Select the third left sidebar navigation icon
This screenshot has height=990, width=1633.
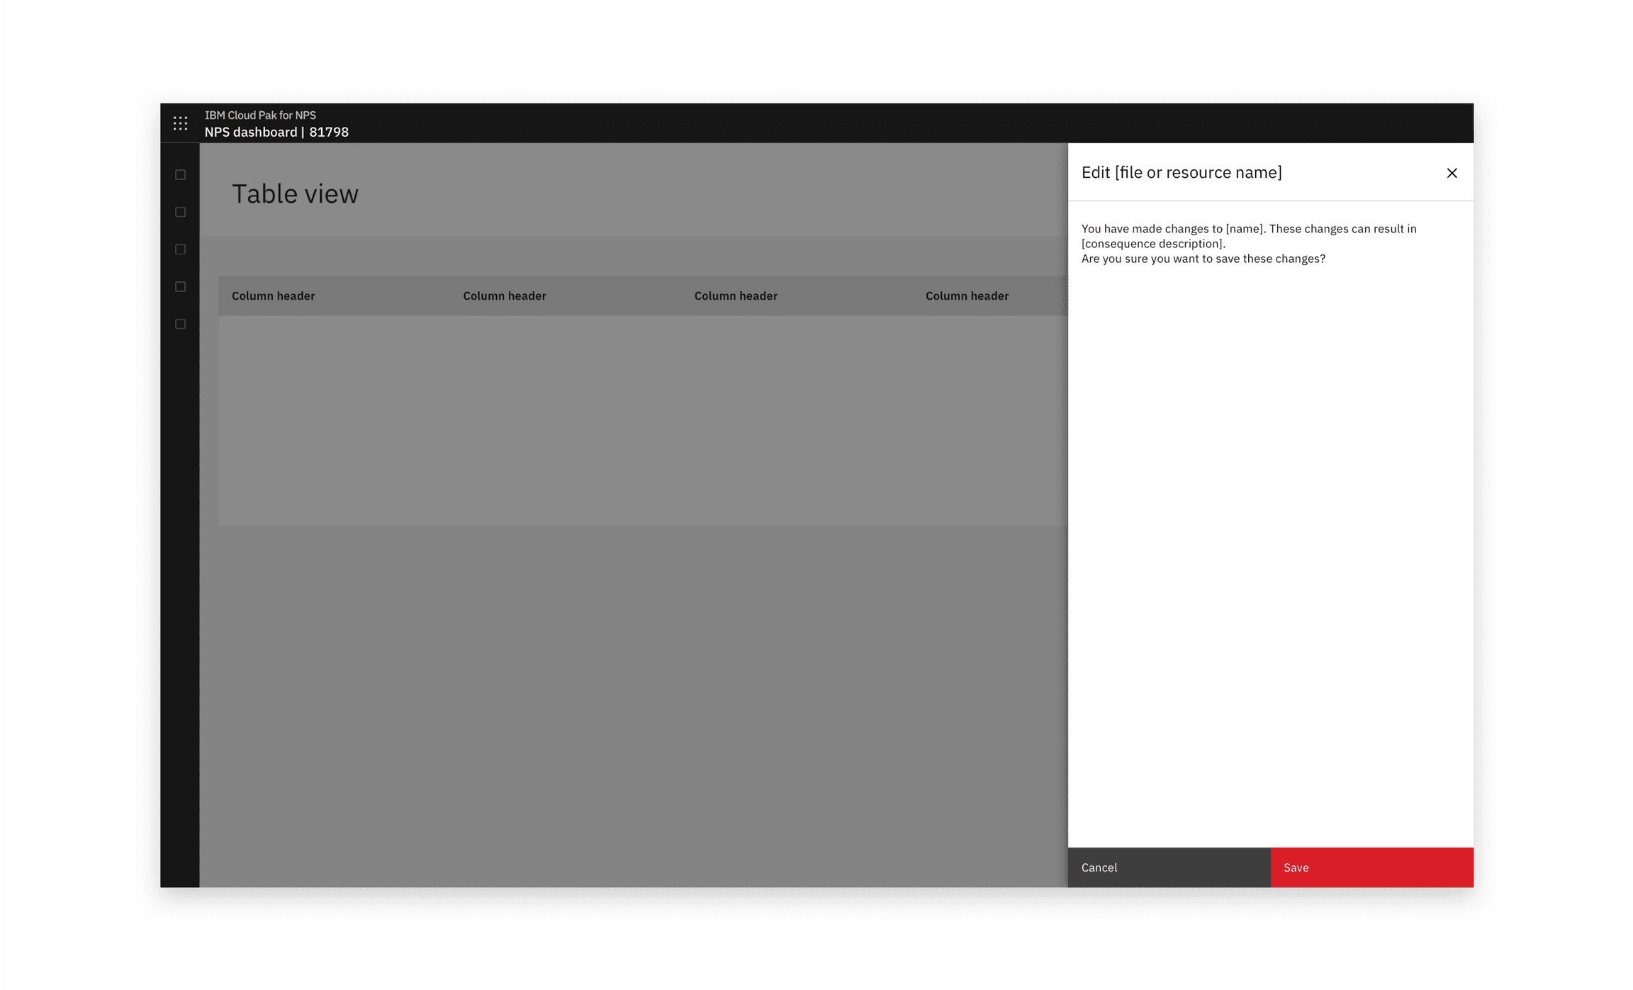pyautogui.click(x=180, y=249)
